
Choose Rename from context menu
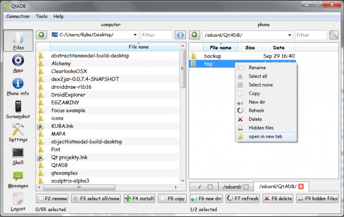(x=266, y=67)
